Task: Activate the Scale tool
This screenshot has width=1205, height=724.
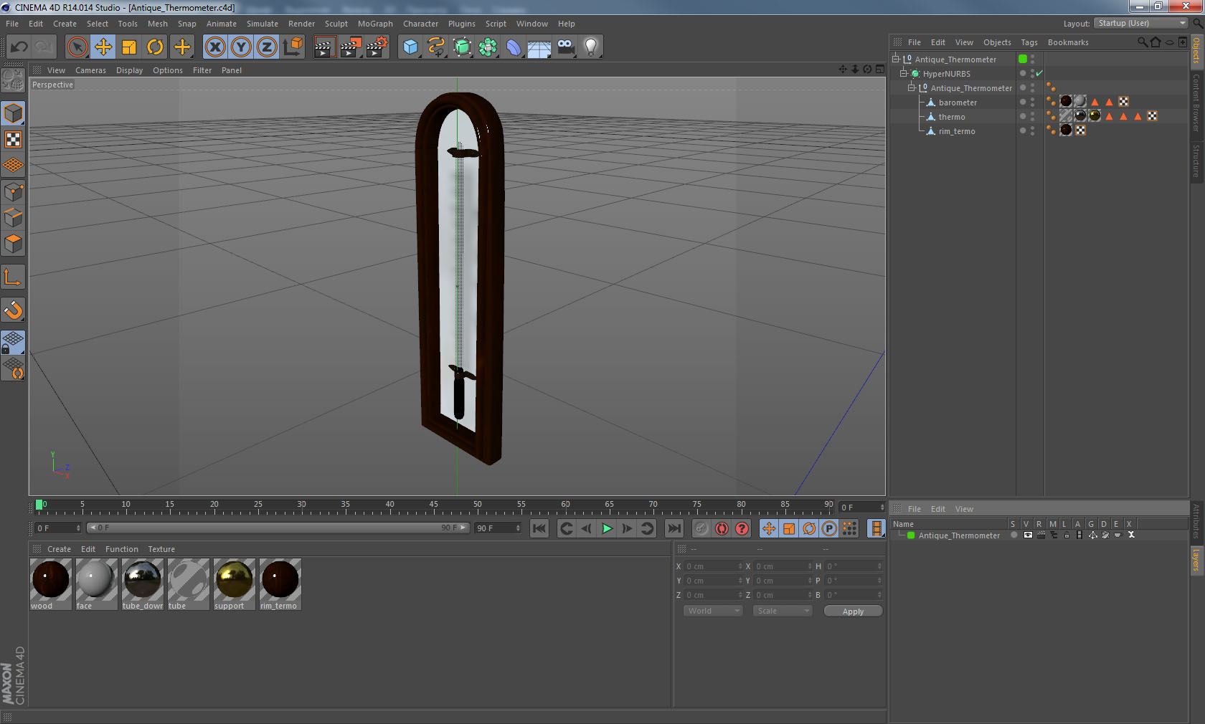Action: pos(129,47)
